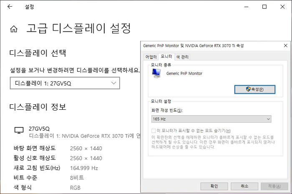Expand the 화면 재생 빈도 165 Hz dropdown
Viewport: 292px width, 194px height.
point(211,119)
